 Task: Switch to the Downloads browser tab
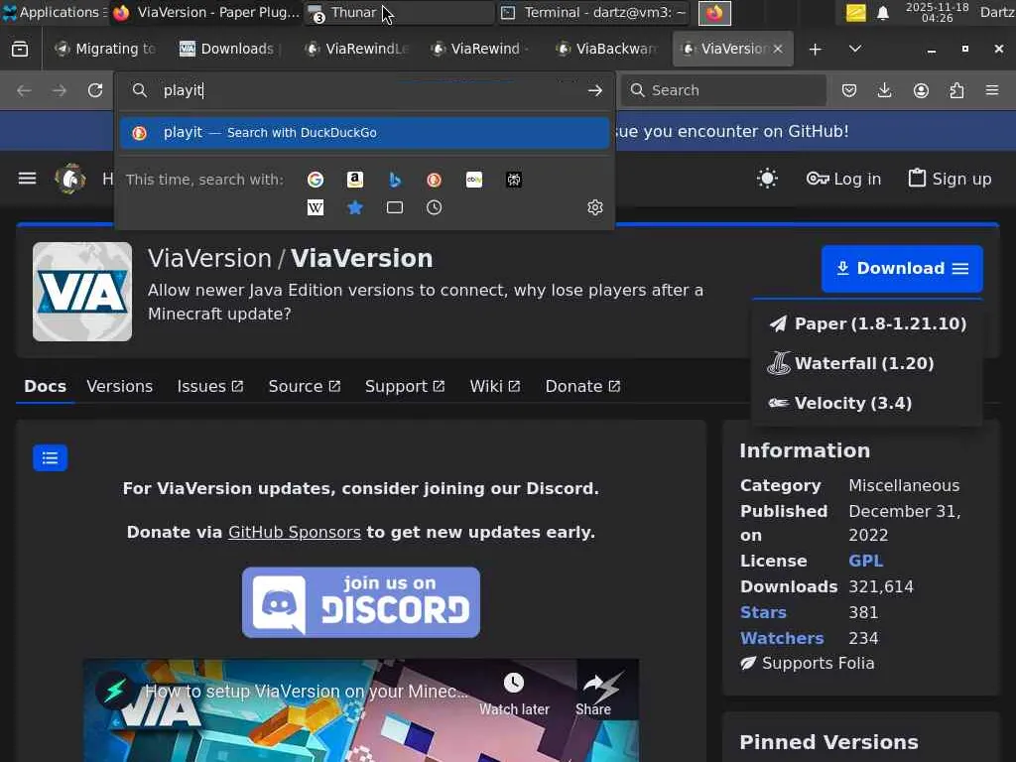pos(228,50)
